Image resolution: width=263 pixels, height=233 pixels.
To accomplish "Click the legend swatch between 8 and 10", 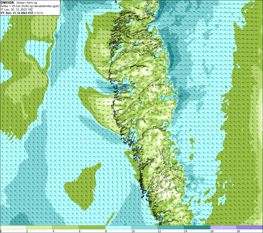I will (x=118, y=227).
